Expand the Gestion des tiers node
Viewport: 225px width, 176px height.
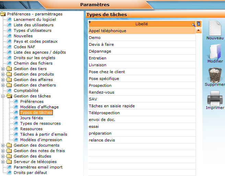[x=3, y=69]
